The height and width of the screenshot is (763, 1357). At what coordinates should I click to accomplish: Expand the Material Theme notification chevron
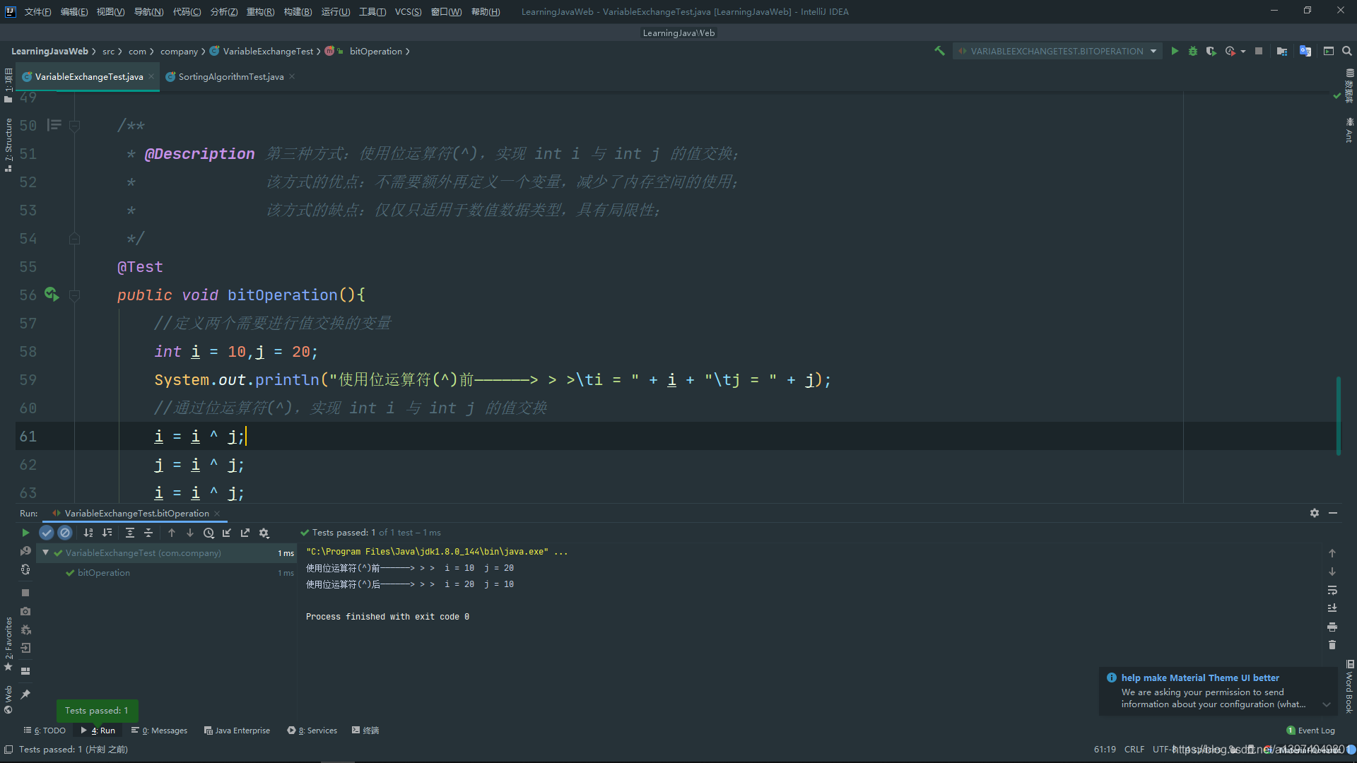tap(1327, 704)
